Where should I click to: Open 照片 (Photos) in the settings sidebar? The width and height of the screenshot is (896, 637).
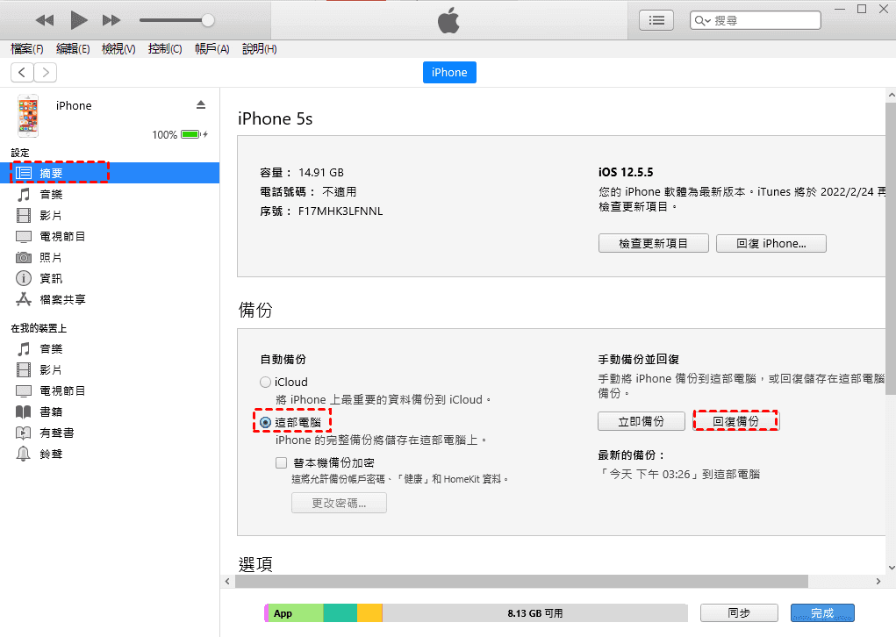click(x=50, y=257)
